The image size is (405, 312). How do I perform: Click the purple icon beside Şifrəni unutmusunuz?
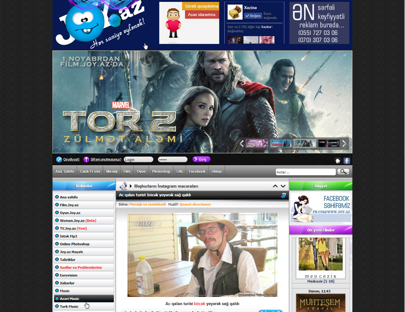coord(86,159)
